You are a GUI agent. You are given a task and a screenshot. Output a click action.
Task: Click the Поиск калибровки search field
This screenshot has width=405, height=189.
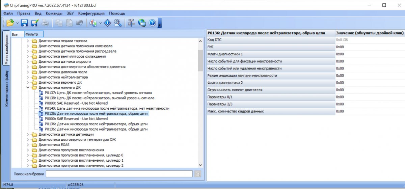click(119, 174)
